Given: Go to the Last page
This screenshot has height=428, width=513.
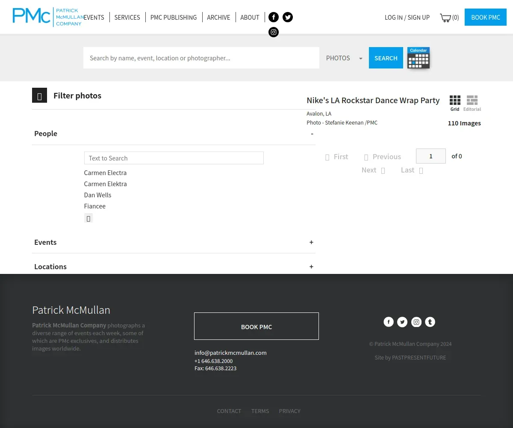Looking at the screenshot, I should coord(412,170).
